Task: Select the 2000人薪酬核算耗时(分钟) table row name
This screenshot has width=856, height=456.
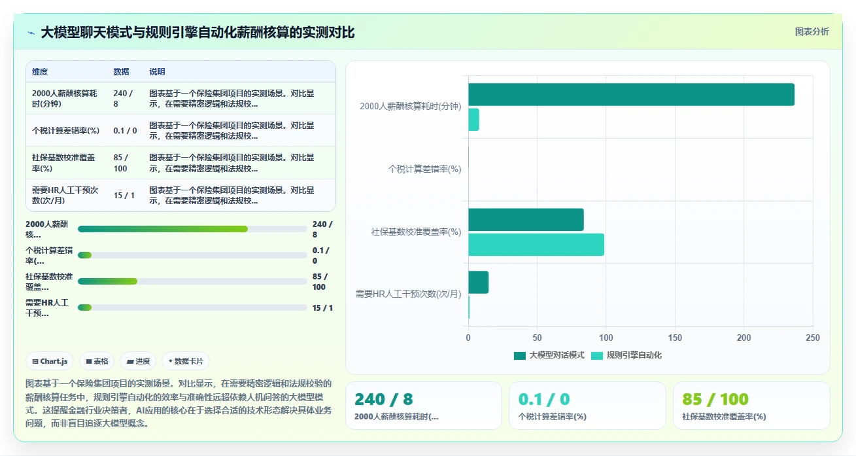Action: pyautogui.click(x=65, y=98)
